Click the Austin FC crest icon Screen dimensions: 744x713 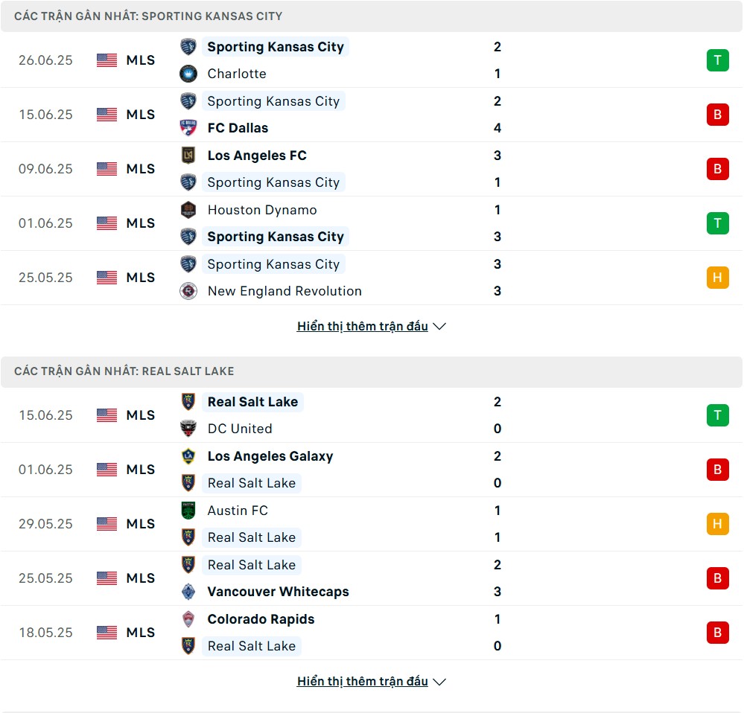coord(188,510)
